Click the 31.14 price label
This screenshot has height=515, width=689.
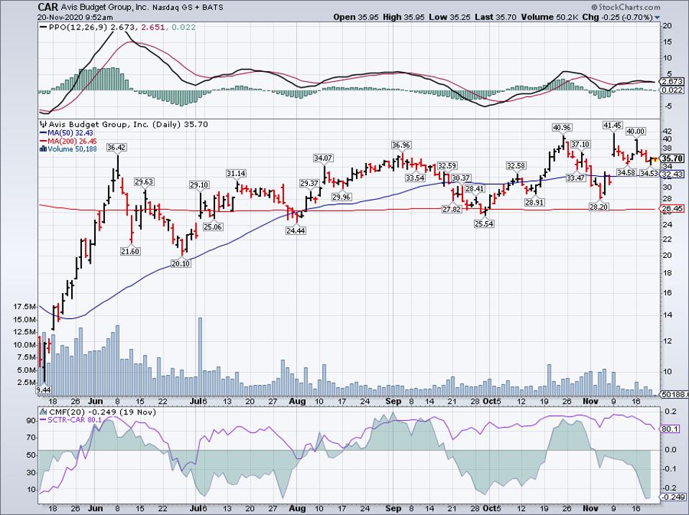coord(236,173)
